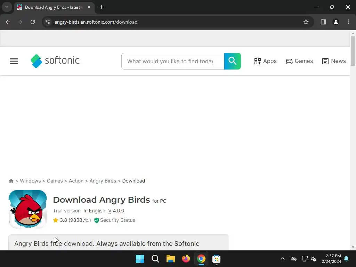Open the tab search dropdown
Screen dimensions: 356x267
click(7, 7)
